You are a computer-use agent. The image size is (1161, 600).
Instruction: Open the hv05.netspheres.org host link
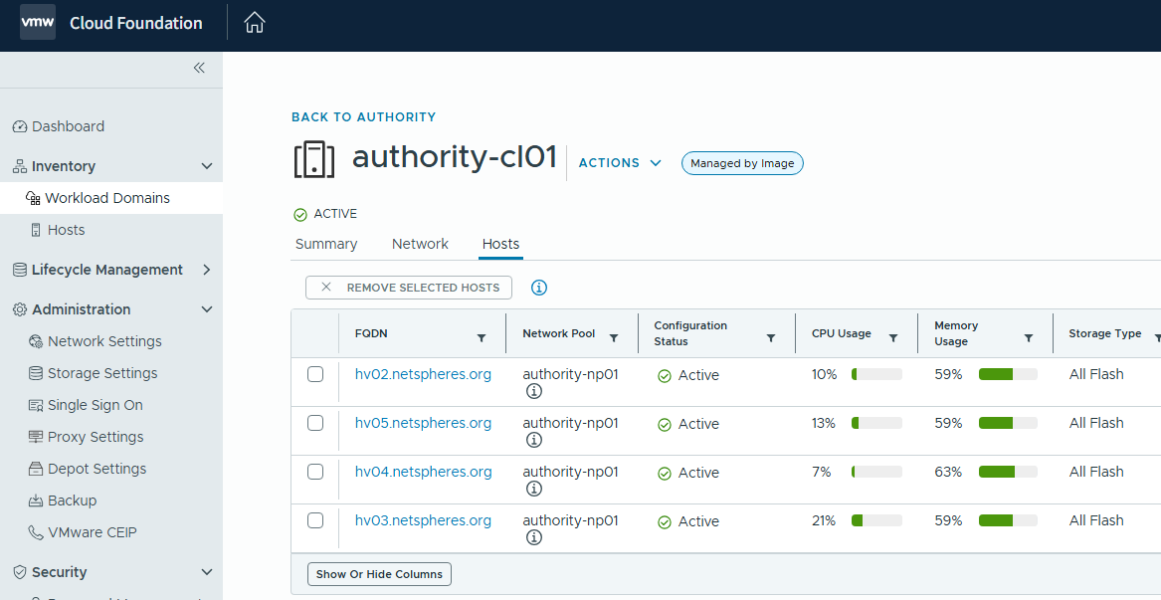[x=423, y=423]
